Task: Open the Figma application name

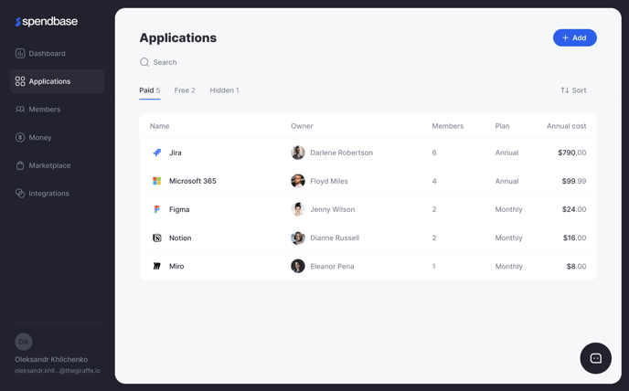Action: point(179,209)
